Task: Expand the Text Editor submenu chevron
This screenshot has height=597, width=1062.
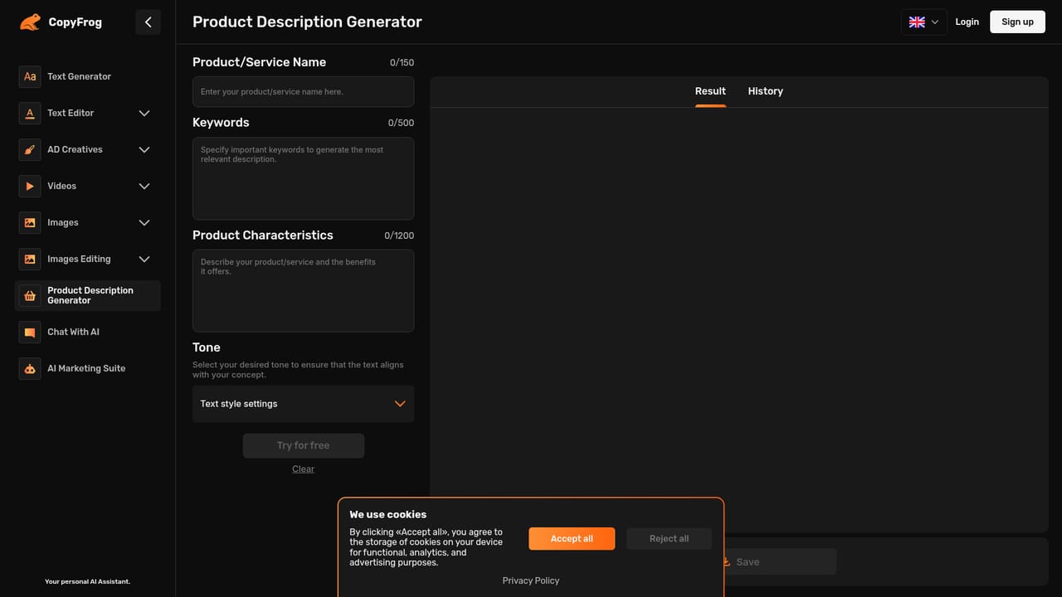Action: pos(144,113)
